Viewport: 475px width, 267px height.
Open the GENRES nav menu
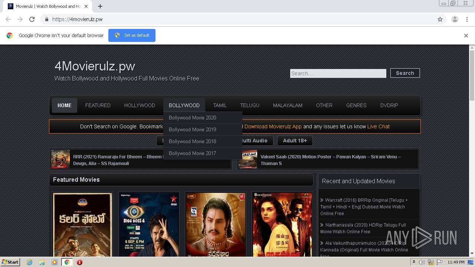[356, 105]
